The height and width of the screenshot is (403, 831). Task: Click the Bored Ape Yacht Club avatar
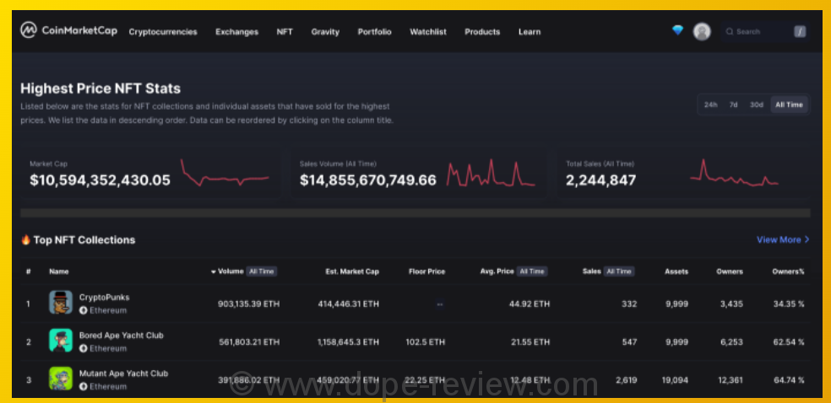(61, 341)
